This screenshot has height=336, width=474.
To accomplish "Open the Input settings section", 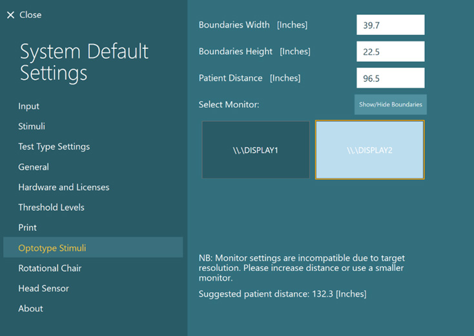I will 28,106.
